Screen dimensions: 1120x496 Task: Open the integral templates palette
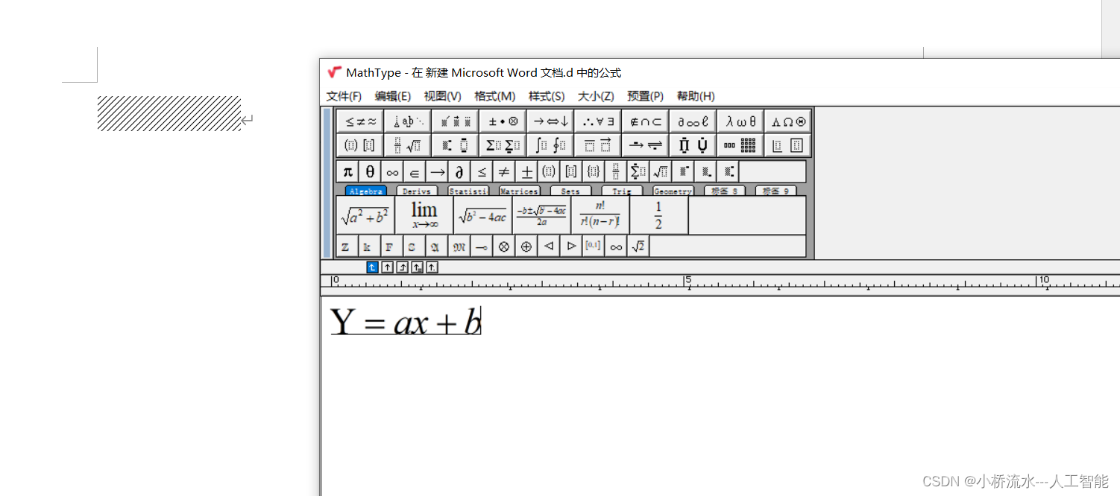tap(551, 145)
